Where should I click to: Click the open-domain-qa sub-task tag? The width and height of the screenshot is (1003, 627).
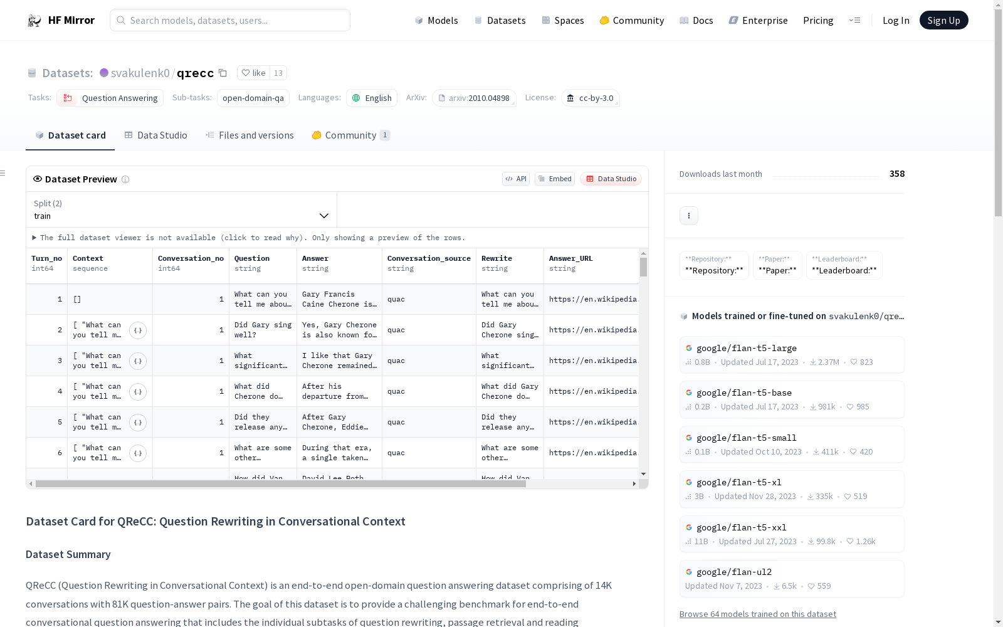point(253,98)
